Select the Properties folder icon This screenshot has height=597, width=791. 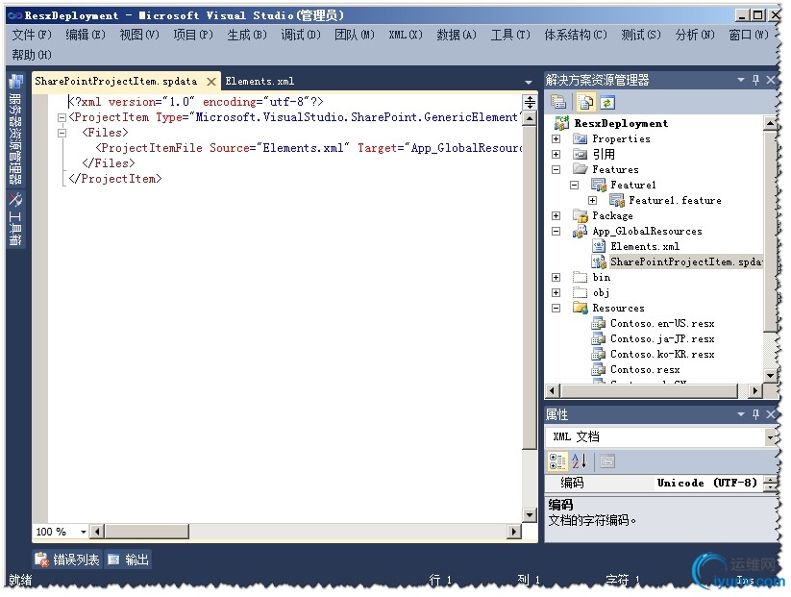581,138
